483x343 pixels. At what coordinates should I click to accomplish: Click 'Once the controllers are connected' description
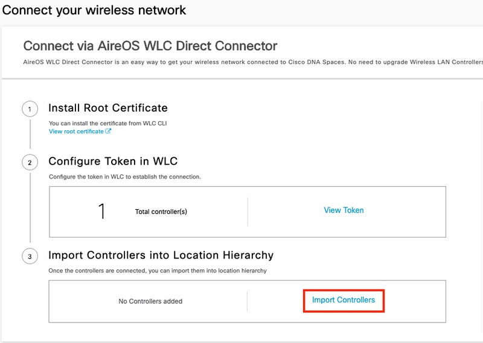pos(158,271)
